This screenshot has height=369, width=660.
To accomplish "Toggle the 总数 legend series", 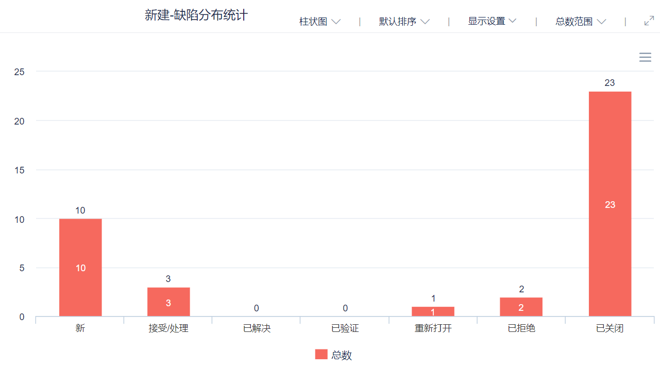I will (x=333, y=355).
